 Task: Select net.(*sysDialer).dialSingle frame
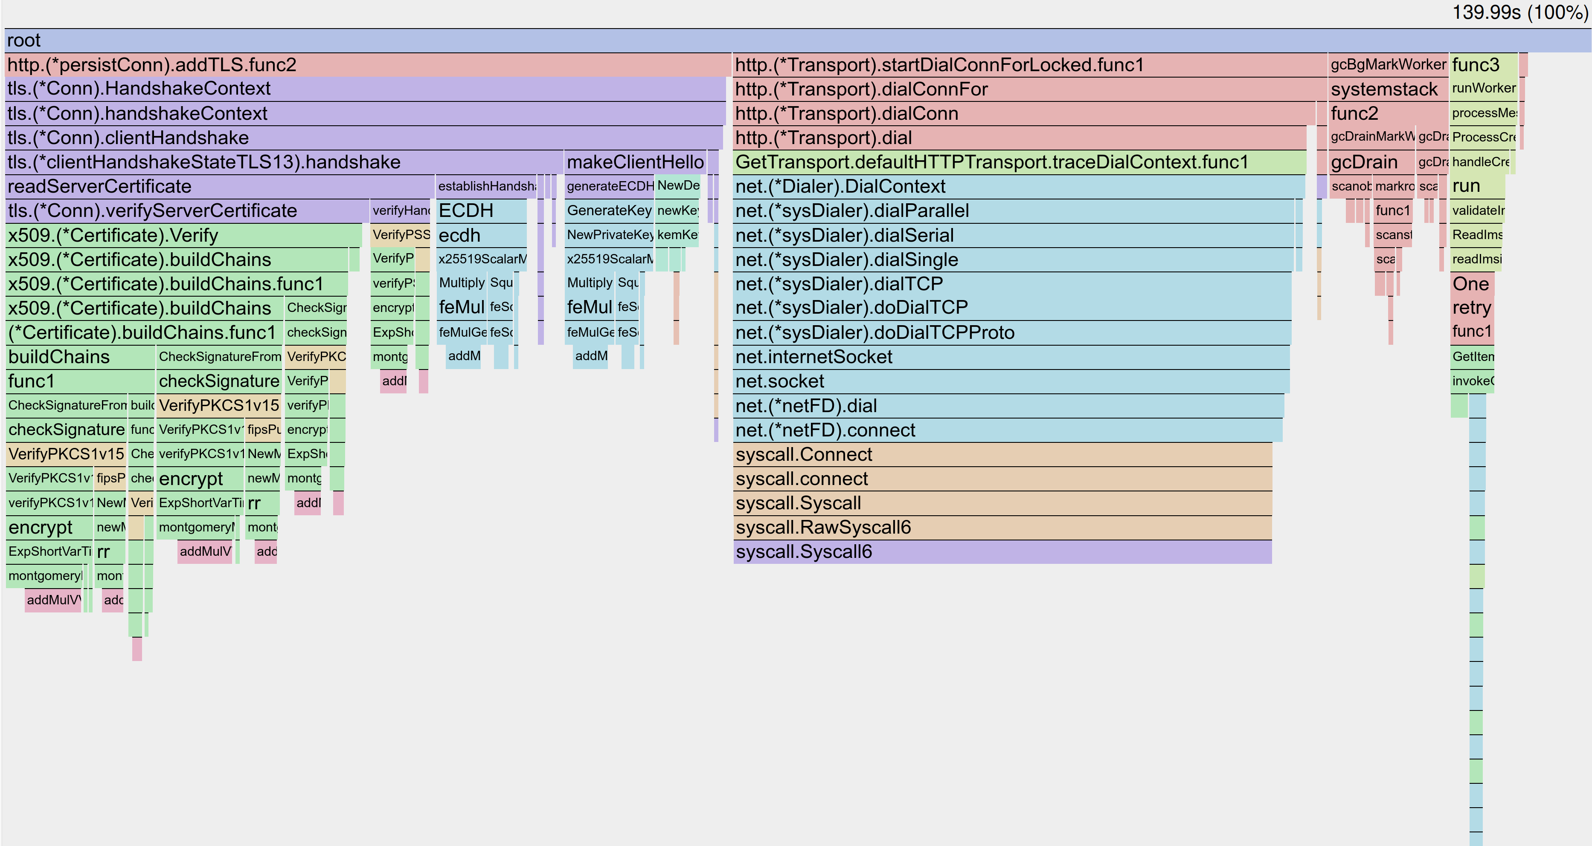click(x=1013, y=260)
